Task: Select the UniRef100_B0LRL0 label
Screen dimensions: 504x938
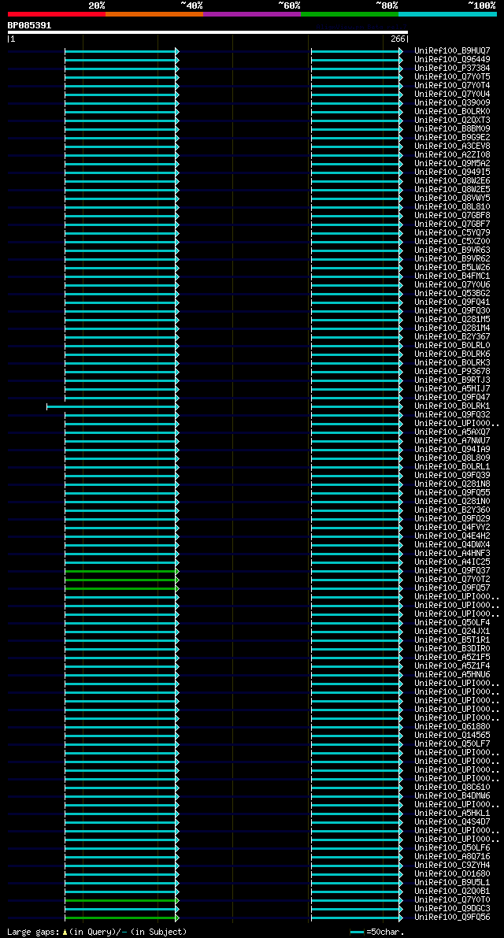Action: 452,346
